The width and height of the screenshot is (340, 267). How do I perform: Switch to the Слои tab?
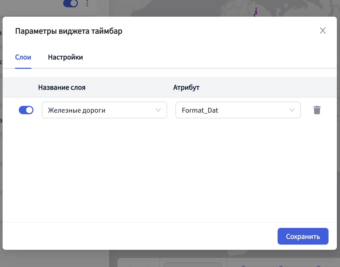[x=23, y=57]
